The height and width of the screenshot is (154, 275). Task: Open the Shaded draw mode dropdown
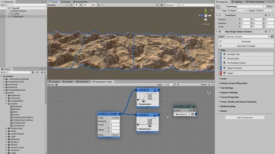point(58,5)
